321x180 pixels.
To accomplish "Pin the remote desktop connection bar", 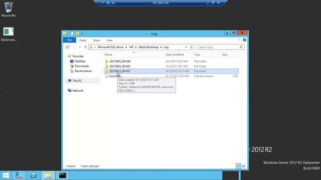I will [108, 3].
